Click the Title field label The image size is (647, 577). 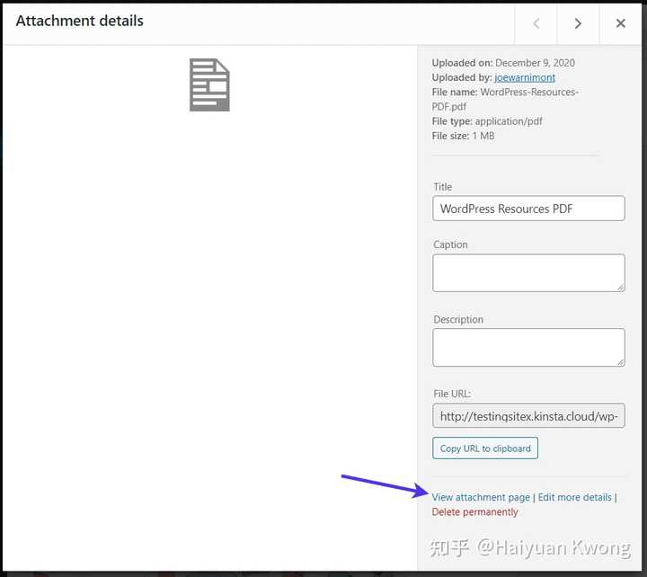(442, 187)
